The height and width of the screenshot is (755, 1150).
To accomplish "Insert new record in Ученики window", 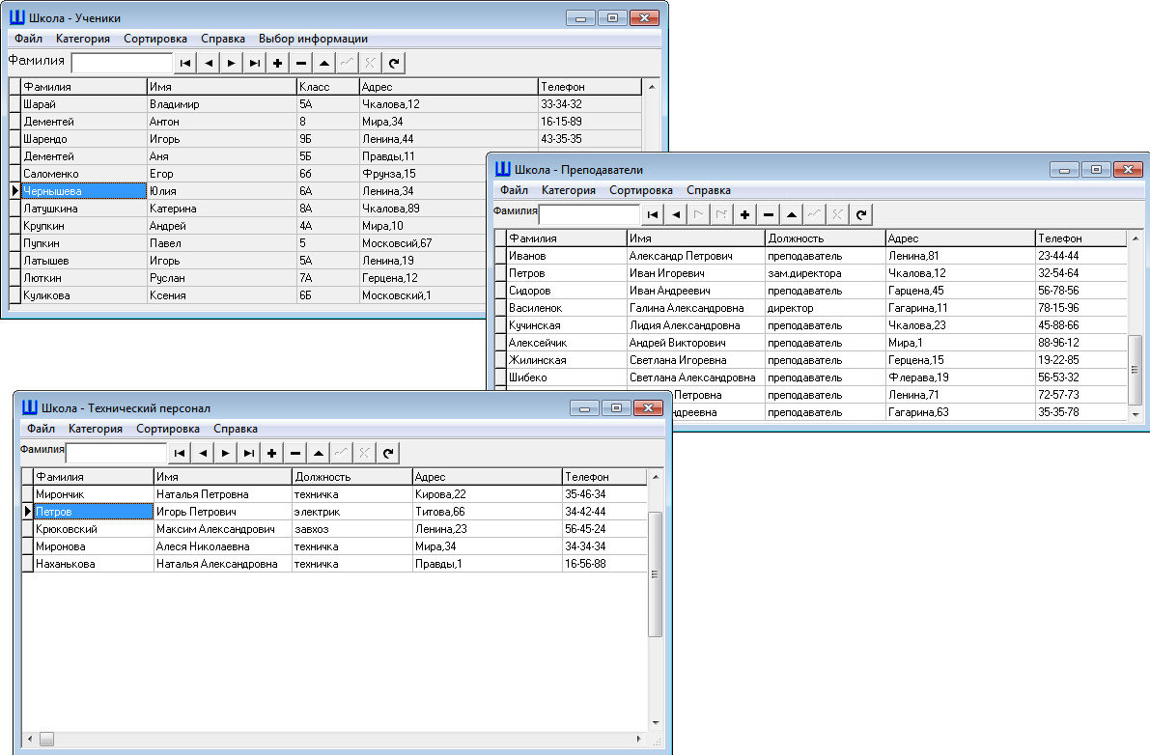I will (x=277, y=63).
